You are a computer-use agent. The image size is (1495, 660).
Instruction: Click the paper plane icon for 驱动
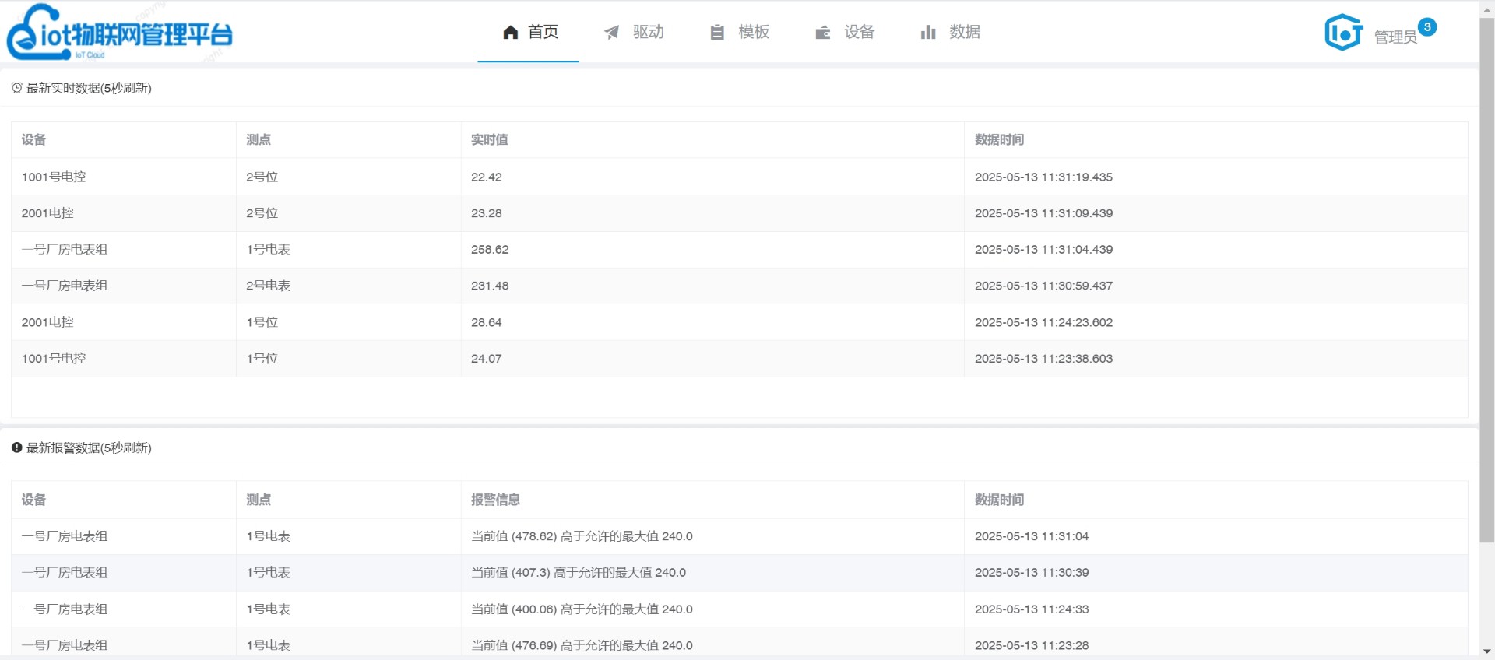point(612,32)
